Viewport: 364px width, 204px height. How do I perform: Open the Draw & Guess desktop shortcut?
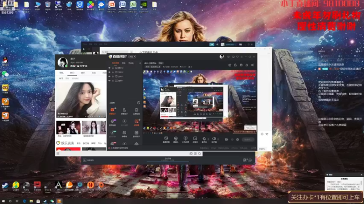point(48,187)
